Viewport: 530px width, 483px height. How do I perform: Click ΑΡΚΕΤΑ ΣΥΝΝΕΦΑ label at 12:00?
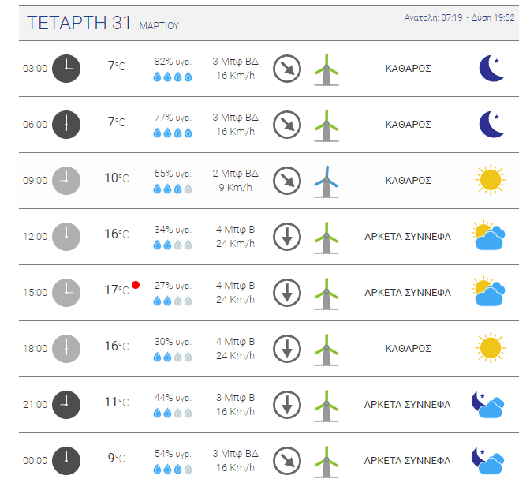(x=408, y=236)
